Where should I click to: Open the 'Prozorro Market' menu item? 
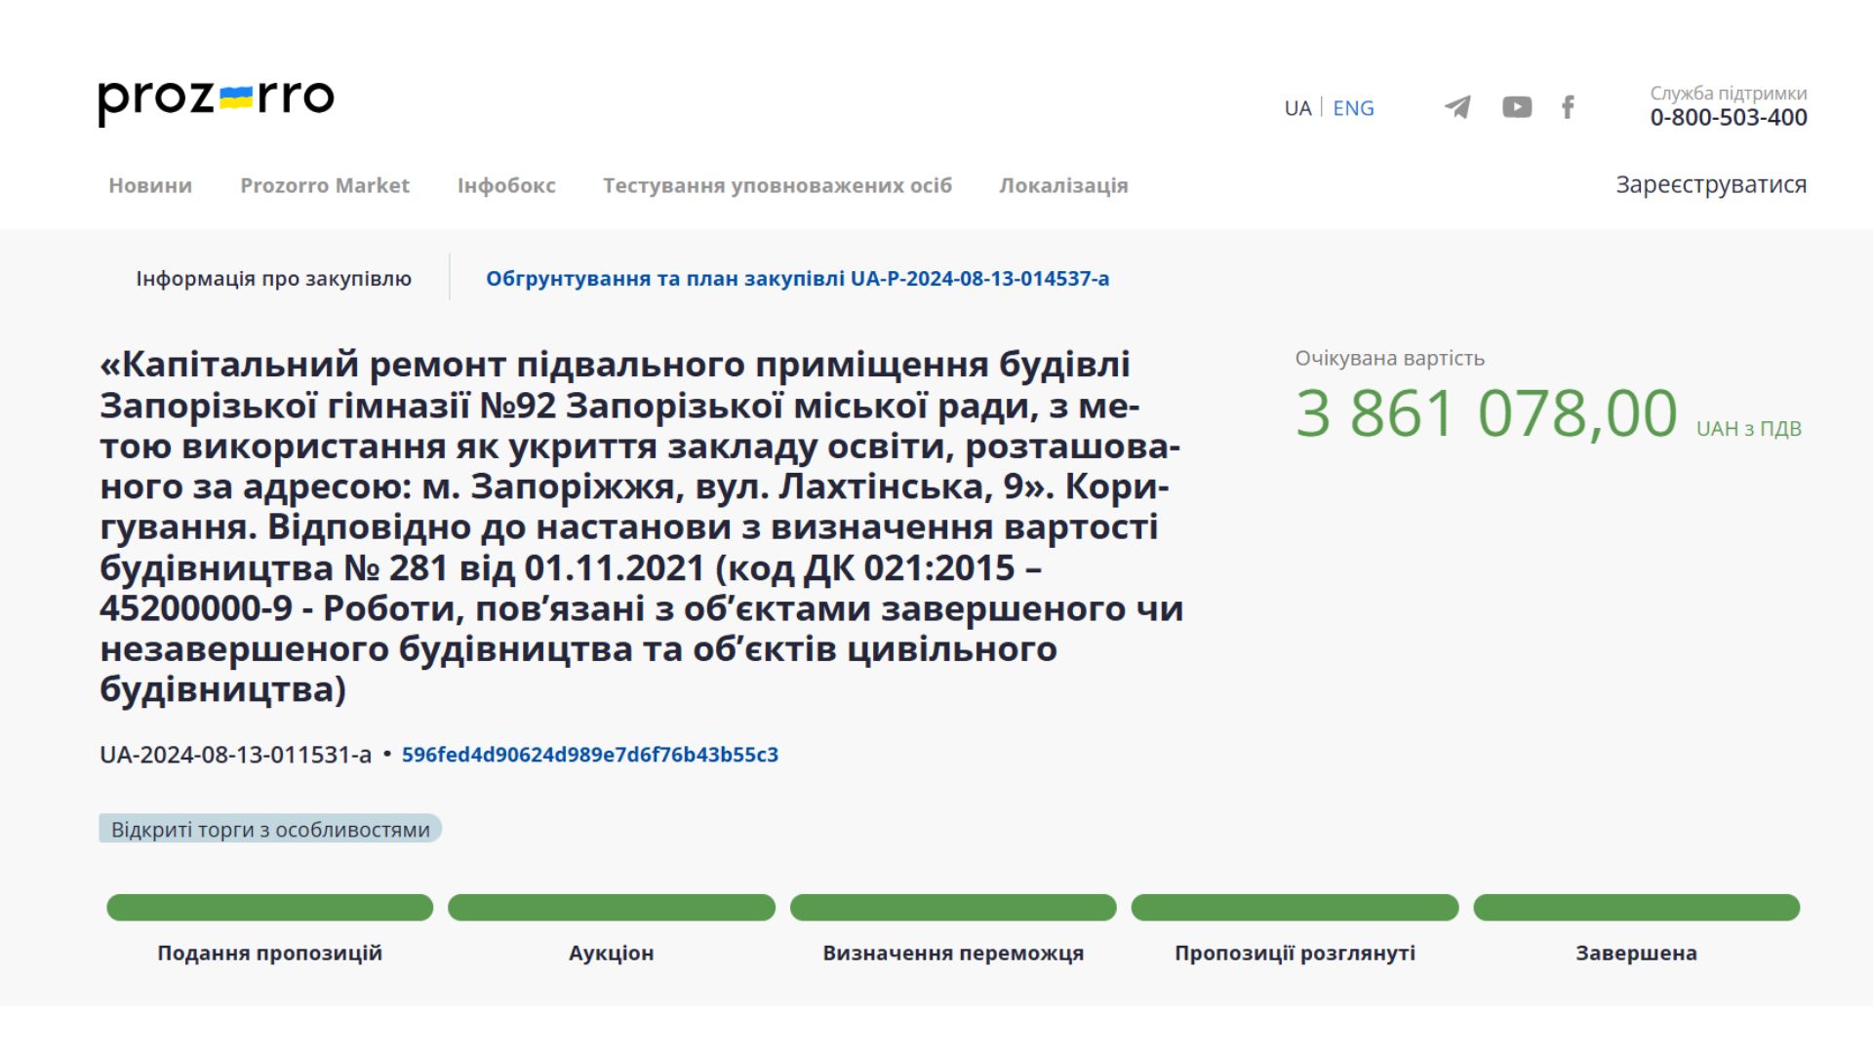tap(324, 185)
